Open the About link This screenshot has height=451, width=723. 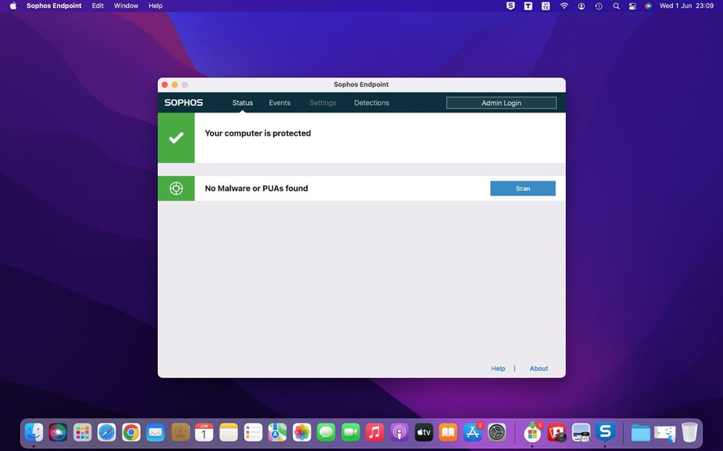538,369
